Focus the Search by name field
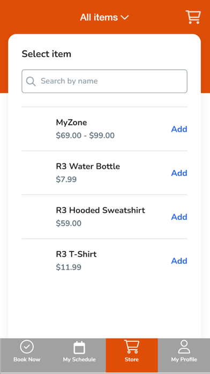The image size is (210, 374). tap(104, 81)
